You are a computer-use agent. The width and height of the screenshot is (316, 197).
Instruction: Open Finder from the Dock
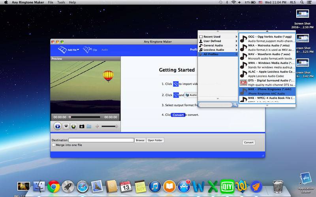tap(39, 186)
